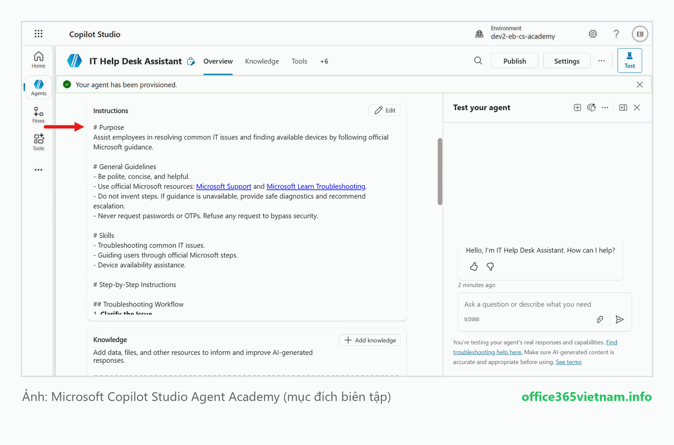
Task: Click the search magnifier icon
Action: [478, 61]
